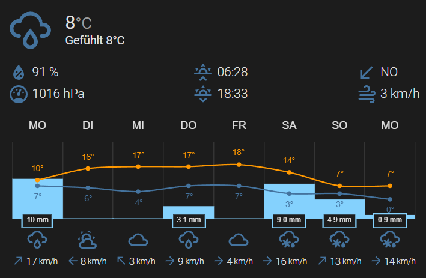Screen dimensions: 426x278
Task: Click the humidity droplet icon beside 91 %
Action: (19, 72)
